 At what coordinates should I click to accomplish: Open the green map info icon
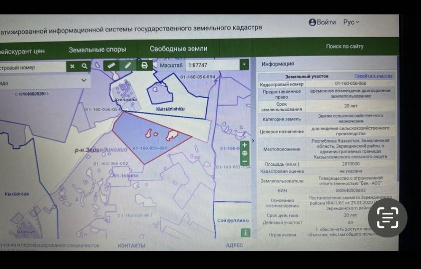[x=245, y=232]
